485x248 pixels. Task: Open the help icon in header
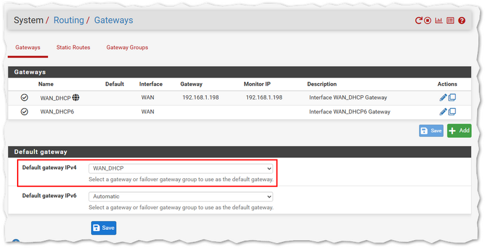[462, 21]
